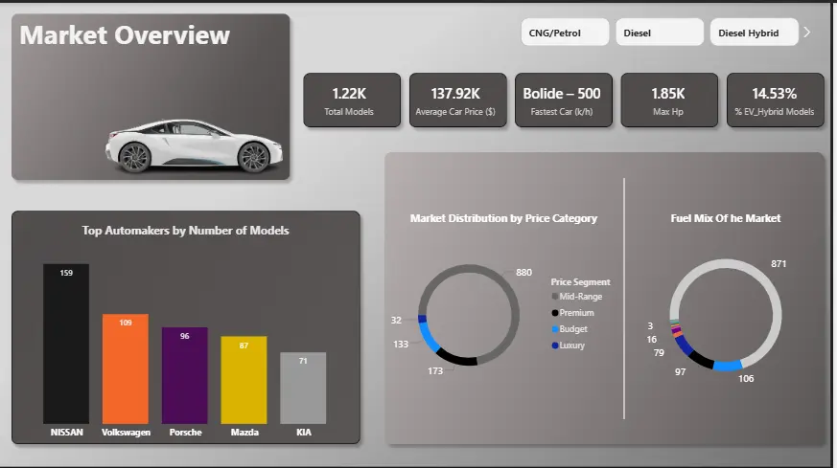Screen dimensions: 837x468
Task: Click the 880 price category label
Action: tap(523, 273)
